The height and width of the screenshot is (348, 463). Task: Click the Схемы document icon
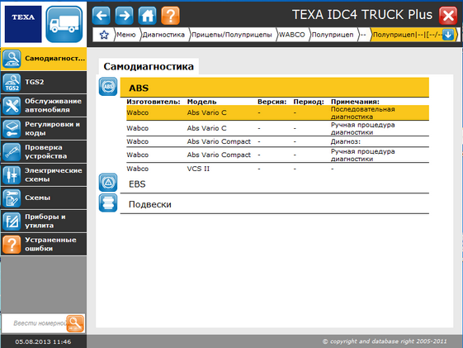click(x=12, y=198)
